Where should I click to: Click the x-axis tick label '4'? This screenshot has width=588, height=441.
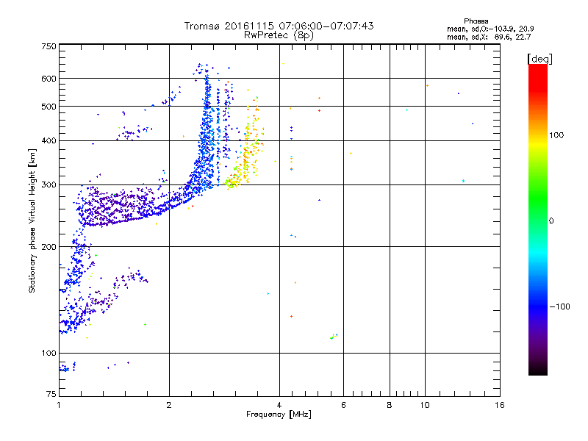pyautogui.click(x=279, y=405)
